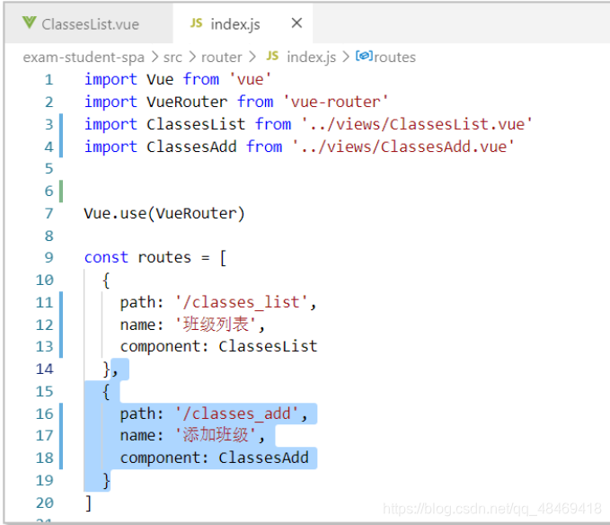Click '添加班级' name string
This screenshot has width=610, height=525.
(x=216, y=435)
